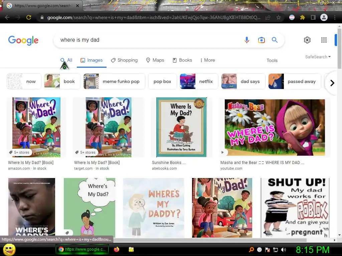The image size is (342, 256).
Task: Launch Firefox from the taskbar
Action: point(117,249)
